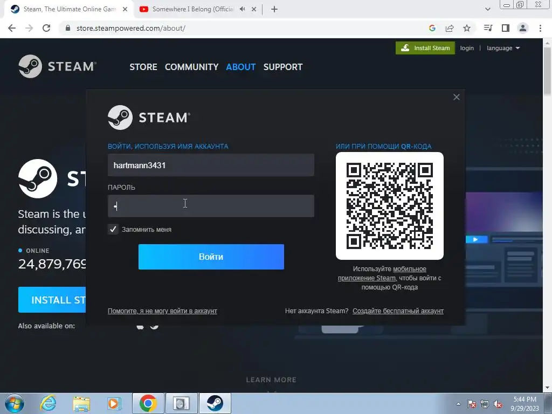The height and width of the screenshot is (414, 552).
Task: Click the share page icon
Action: tap(450, 28)
